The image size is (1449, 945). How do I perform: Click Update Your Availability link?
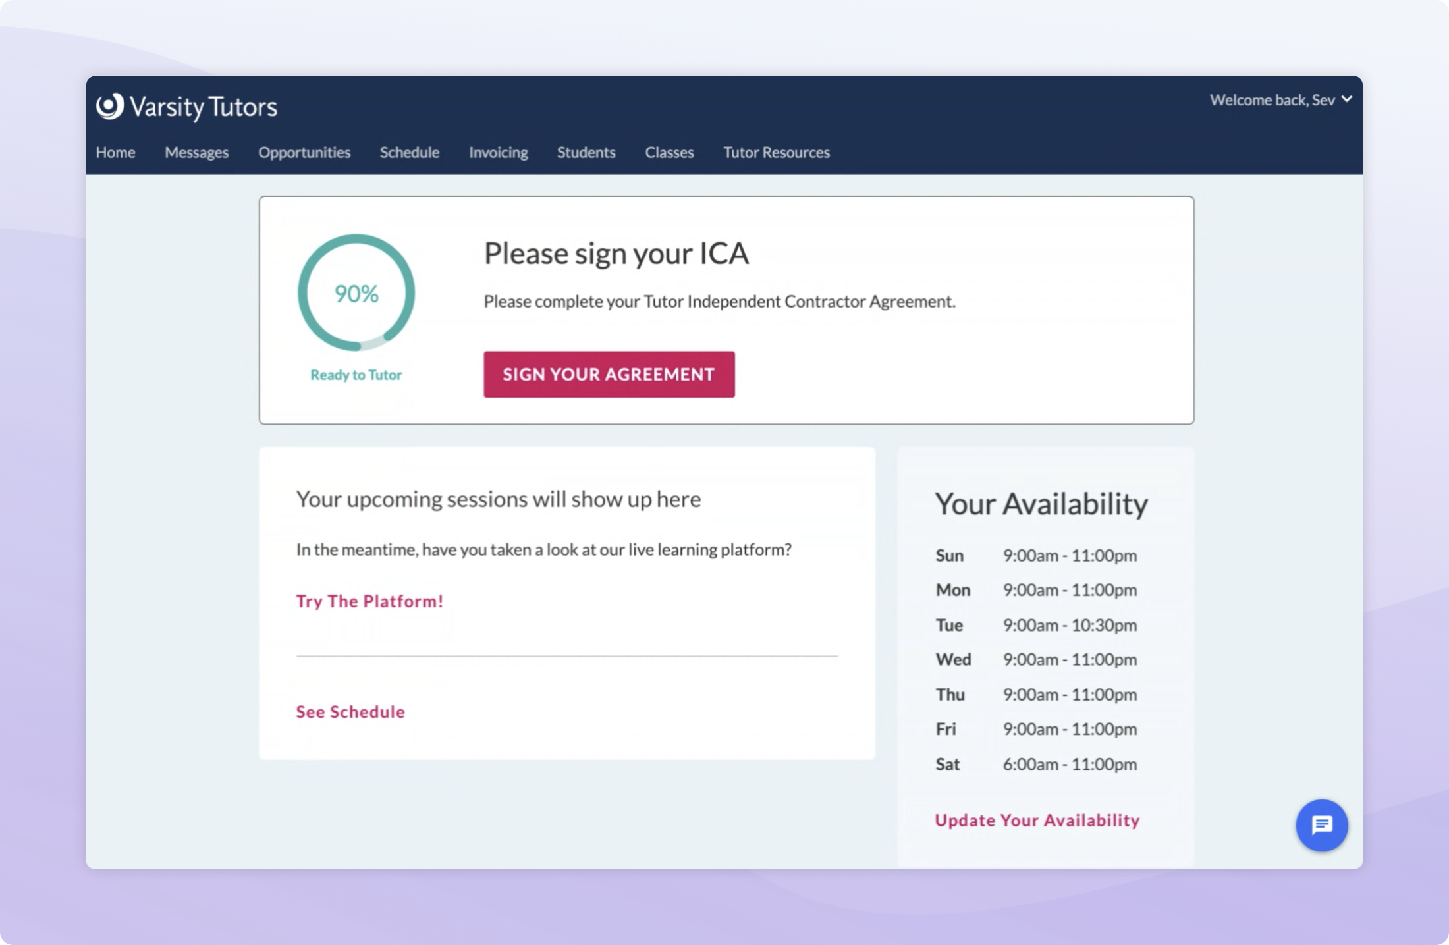point(1037,821)
